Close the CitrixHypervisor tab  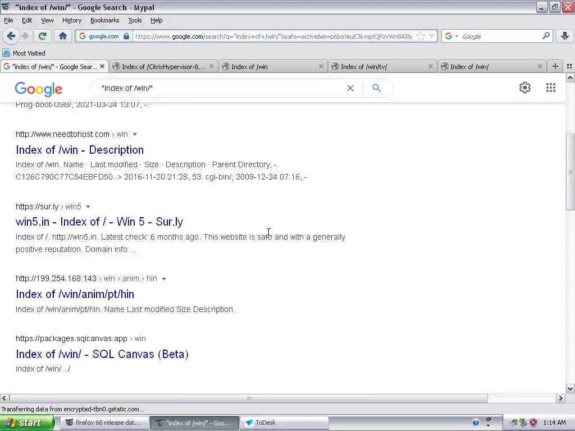tap(212, 66)
